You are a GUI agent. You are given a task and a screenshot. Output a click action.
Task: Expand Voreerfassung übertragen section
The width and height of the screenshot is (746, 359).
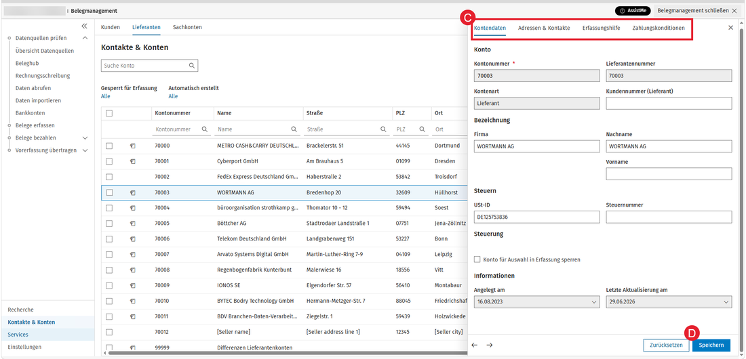(x=85, y=150)
